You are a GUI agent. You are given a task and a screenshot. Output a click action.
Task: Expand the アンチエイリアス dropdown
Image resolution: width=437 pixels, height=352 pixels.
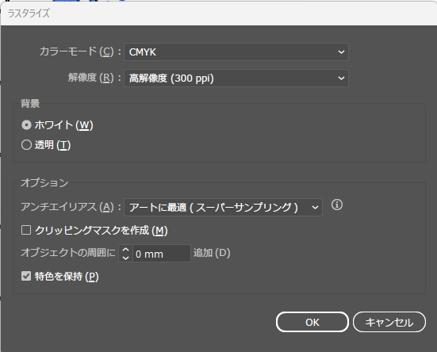(223, 207)
